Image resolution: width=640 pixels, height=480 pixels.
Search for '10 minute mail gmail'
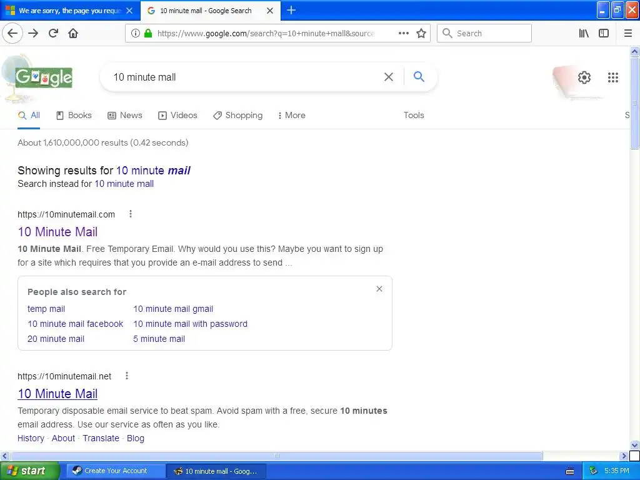coord(173,309)
